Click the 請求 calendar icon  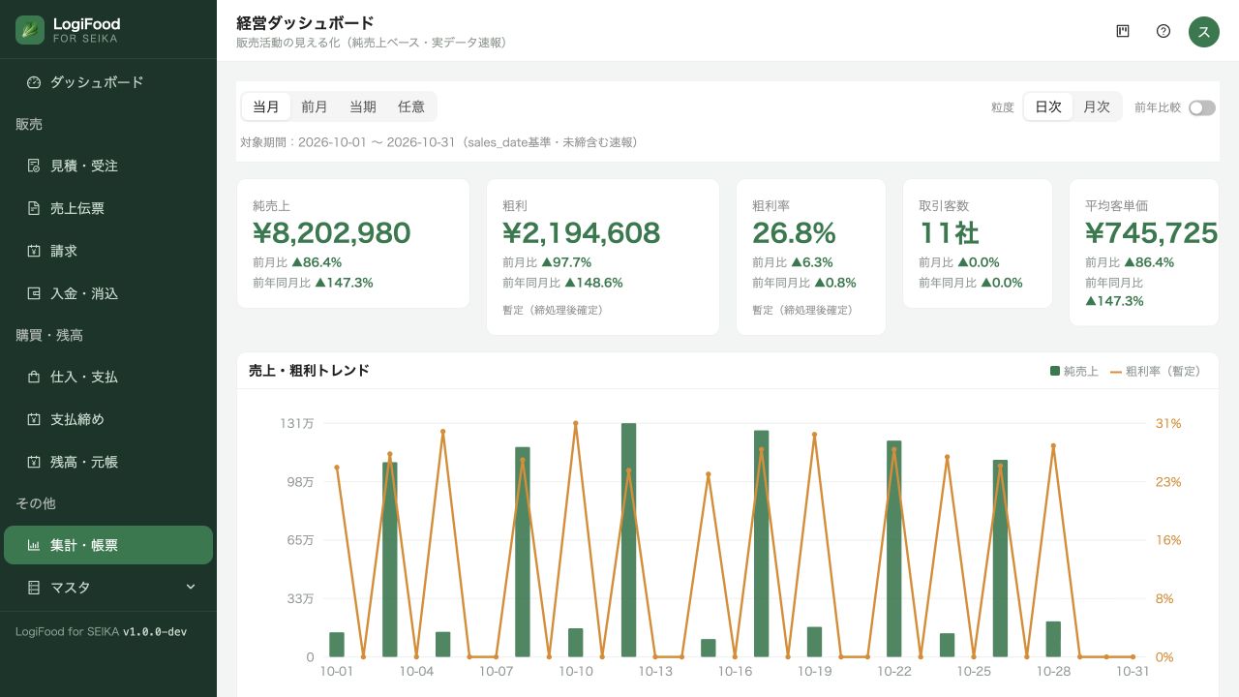34,251
